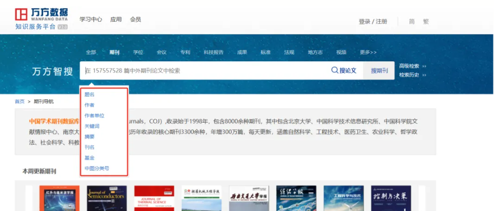Select the 科技报告 search tab
494x211 pixels.
pyautogui.click(x=213, y=52)
